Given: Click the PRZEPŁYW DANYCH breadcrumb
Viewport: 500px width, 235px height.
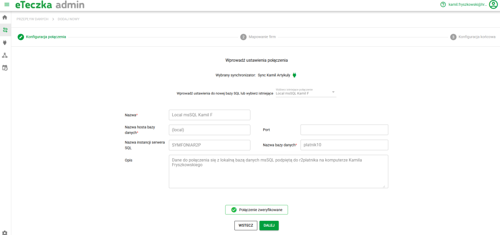Looking at the screenshot, I should point(32,19).
